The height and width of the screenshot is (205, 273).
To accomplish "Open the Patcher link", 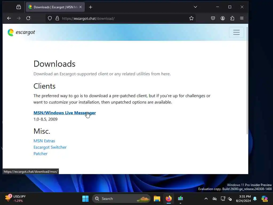I will (x=41, y=153).
